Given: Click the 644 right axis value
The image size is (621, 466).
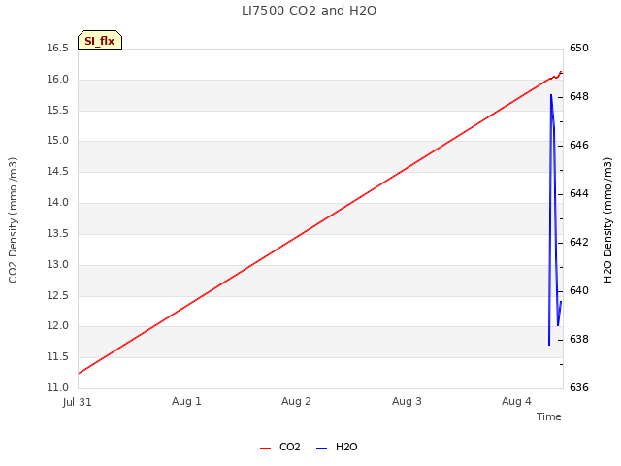Looking at the screenshot, I should pyautogui.click(x=579, y=193).
